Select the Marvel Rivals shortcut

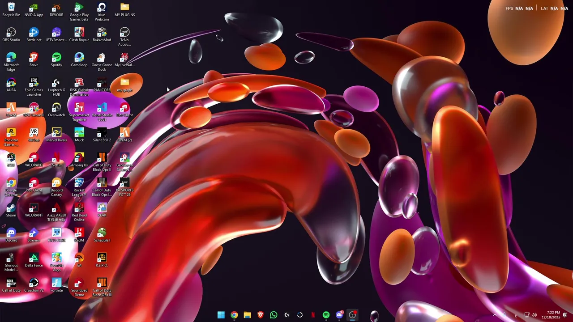point(56,135)
